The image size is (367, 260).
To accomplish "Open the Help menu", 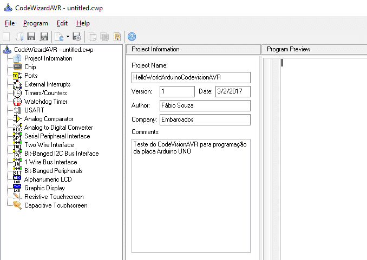I will tap(83, 23).
